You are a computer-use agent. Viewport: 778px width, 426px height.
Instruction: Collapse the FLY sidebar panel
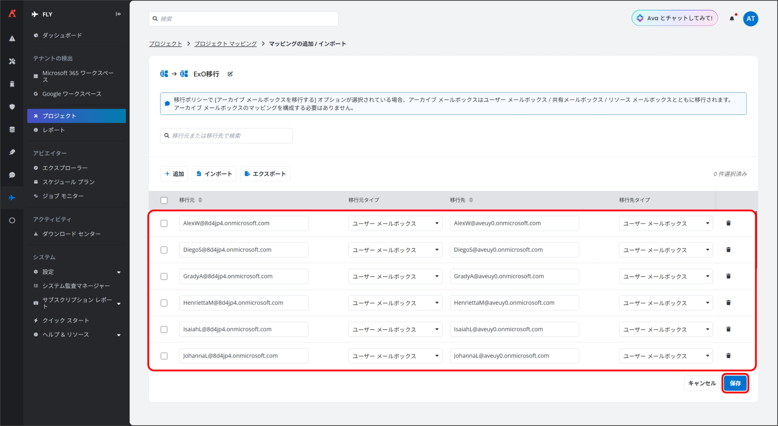tap(118, 14)
